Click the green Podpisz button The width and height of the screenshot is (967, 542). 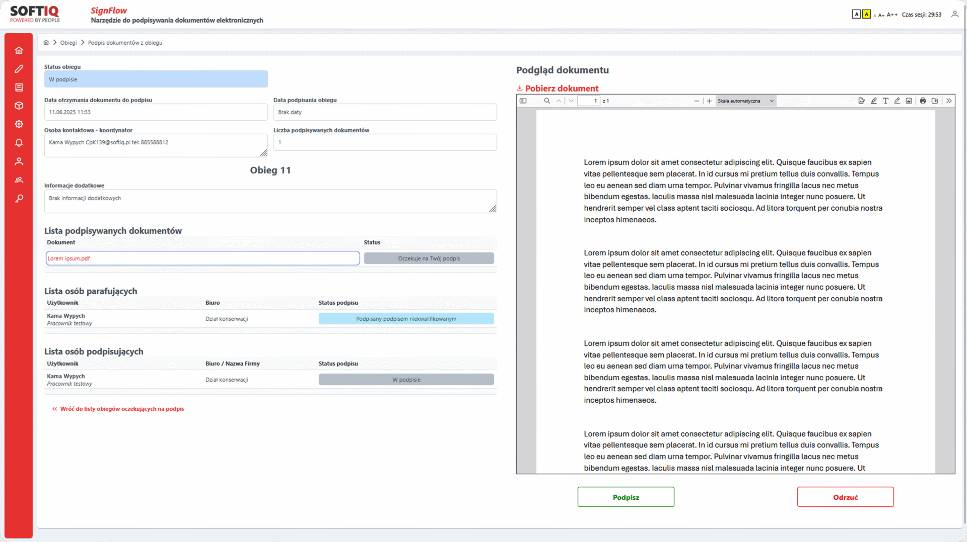click(626, 497)
